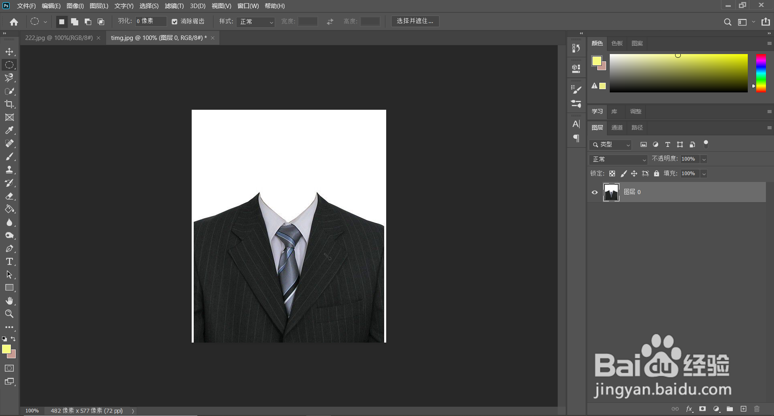This screenshot has width=774, height=416.
Task: Select the Pen tool
Action: click(9, 249)
